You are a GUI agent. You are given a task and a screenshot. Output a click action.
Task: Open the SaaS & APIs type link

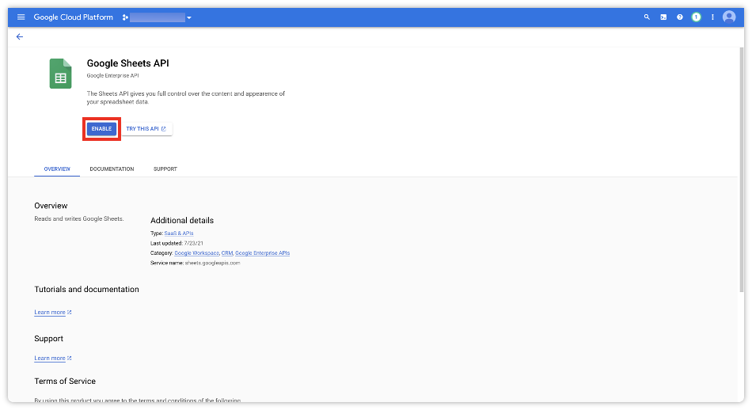[x=179, y=233]
